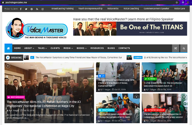The width and height of the screenshot is (192, 125).
Task: Click the image icon on the JCI Makati featured post
Action: point(8,66)
